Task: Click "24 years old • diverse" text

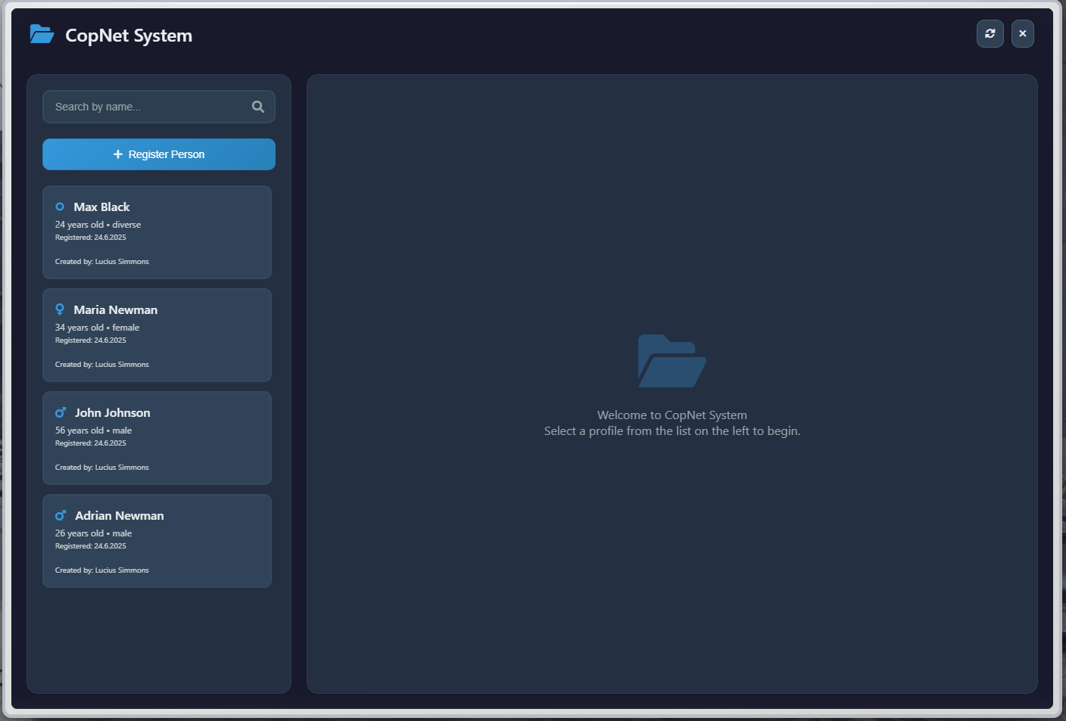Action: 98,225
